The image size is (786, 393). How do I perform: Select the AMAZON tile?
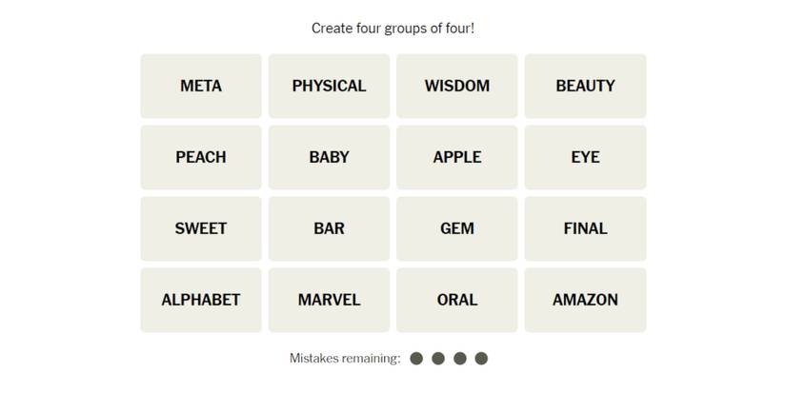(585, 300)
